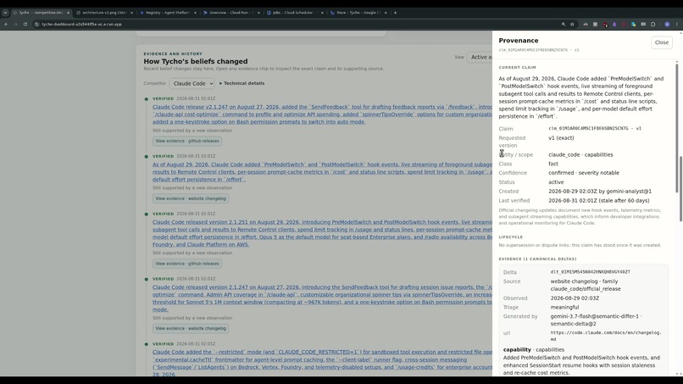Open the browser profile avatar
Screen dimensions: 683x384
[x=667, y=25]
